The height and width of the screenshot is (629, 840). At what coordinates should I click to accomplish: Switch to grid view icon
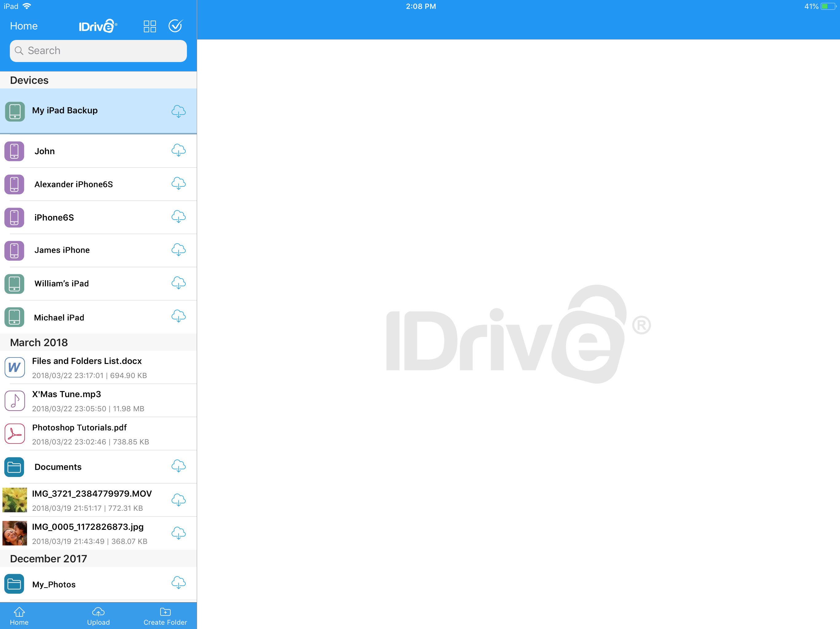(150, 26)
